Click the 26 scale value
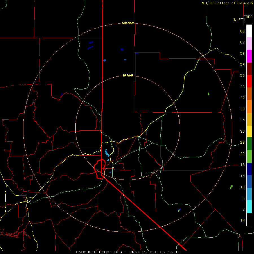 click(242, 143)
